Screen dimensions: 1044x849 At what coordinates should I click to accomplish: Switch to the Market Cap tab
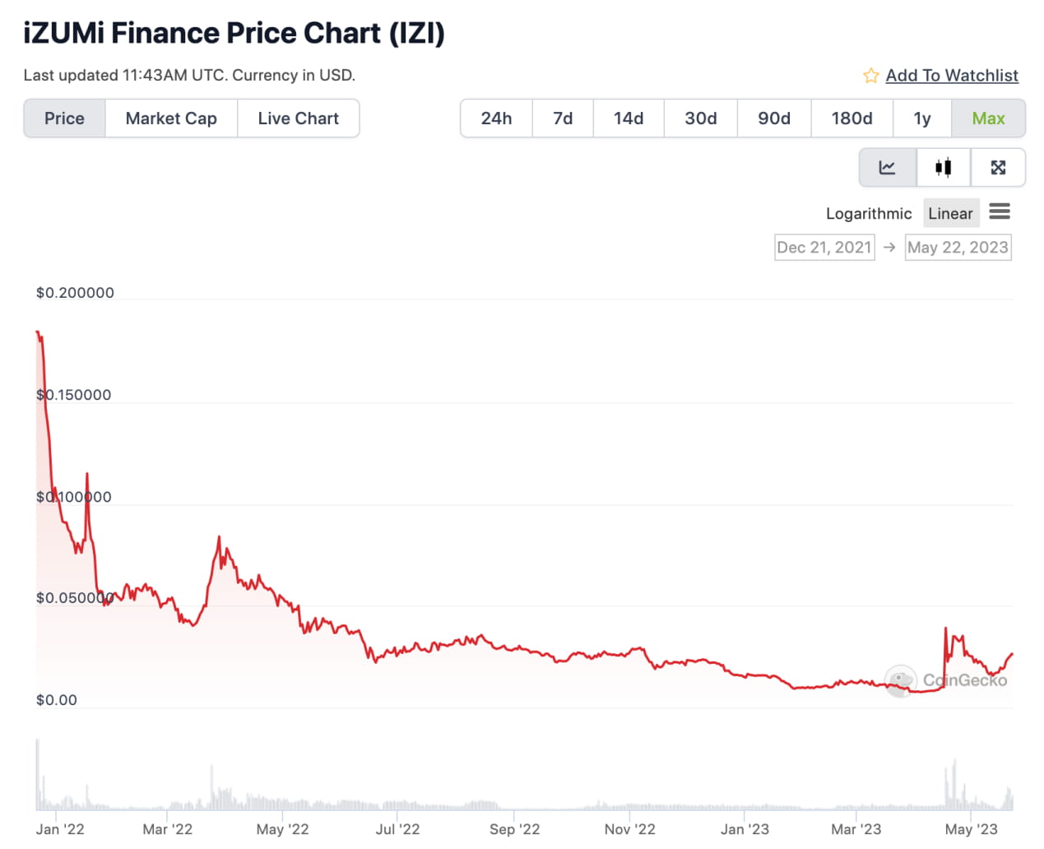click(x=171, y=118)
